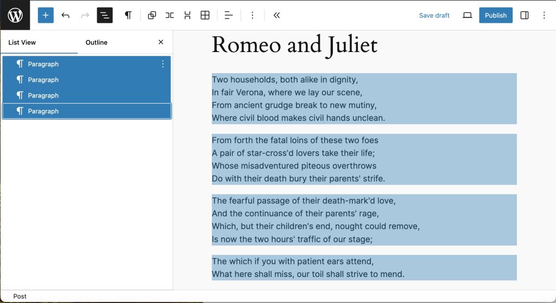Click the paragraph block type icon in toolbar
This screenshot has height=303, width=556.
(x=128, y=15)
